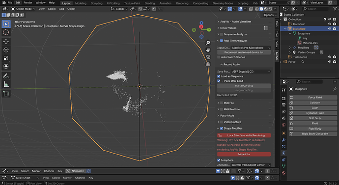Open the Physics properties tab
Screen dimensions: 339x185
click(283, 153)
